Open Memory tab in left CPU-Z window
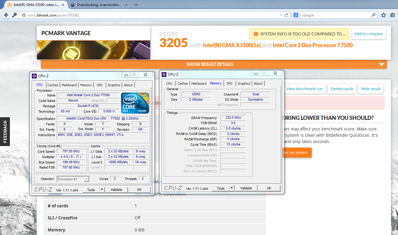This screenshot has height=235, width=398. click(86, 85)
